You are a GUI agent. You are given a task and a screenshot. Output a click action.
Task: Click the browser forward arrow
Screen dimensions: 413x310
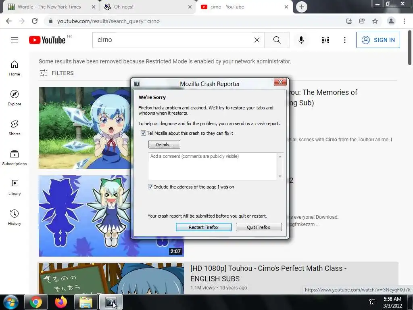tap(22, 21)
